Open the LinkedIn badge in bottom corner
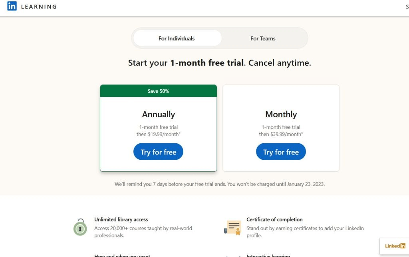 [395, 246]
